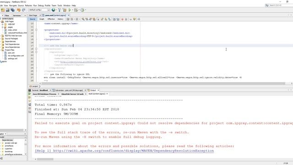Click the Undo toolbar icon

click(x=19, y=10)
